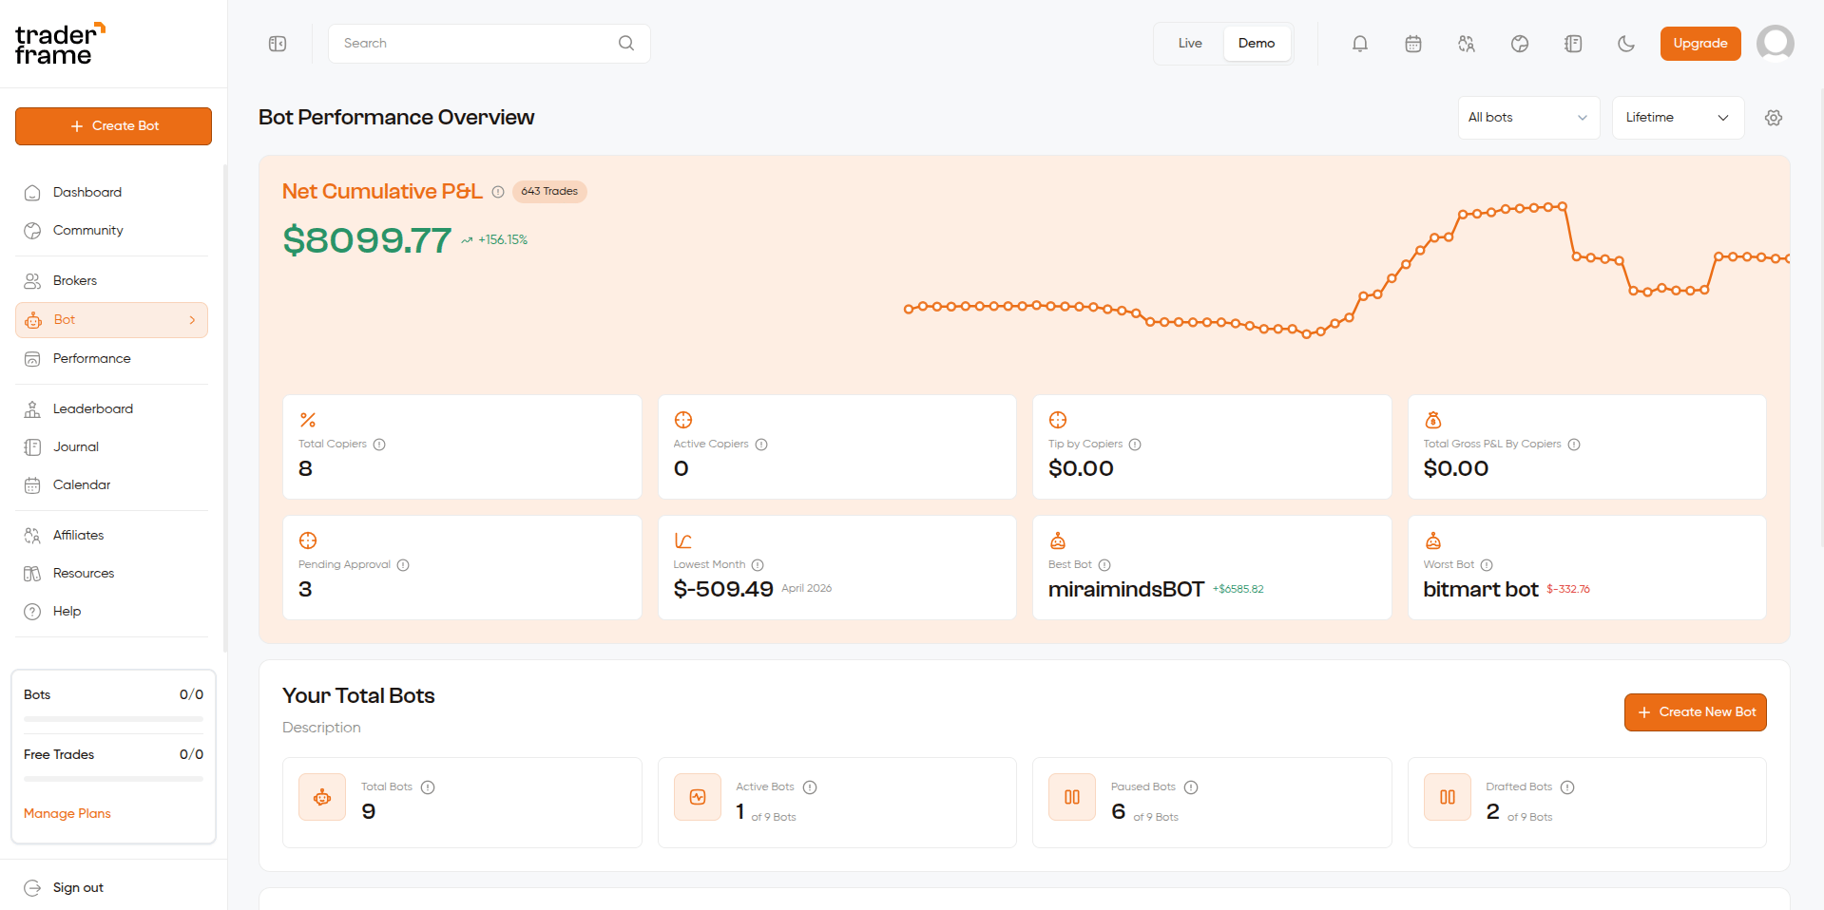1824x910 pixels.
Task: Show Total Bots info icon
Action: click(428, 787)
